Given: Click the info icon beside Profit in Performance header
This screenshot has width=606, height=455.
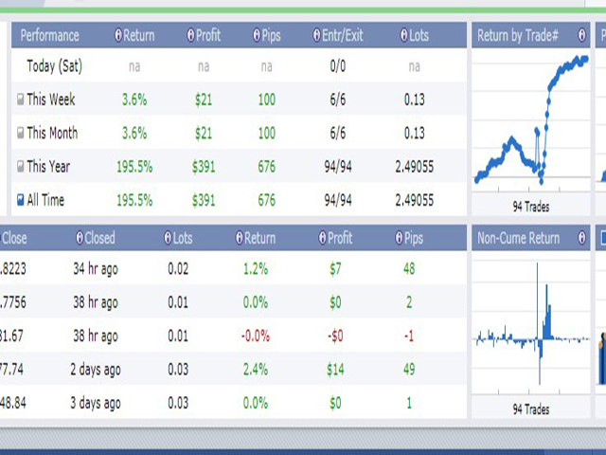Looking at the screenshot, I should click(190, 35).
